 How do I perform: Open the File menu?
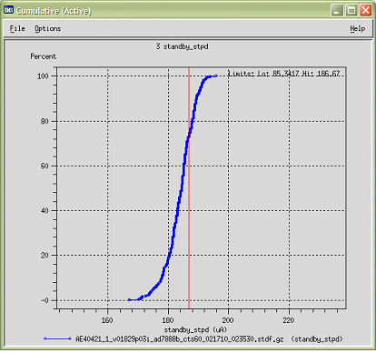[x=17, y=29]
